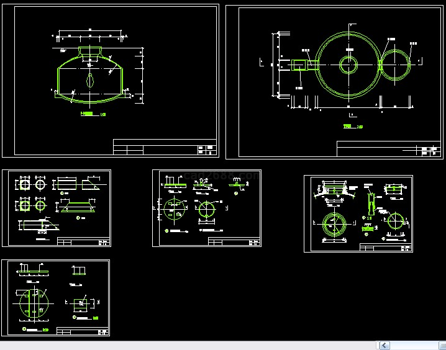Click the green circle with vertical bar, bottom-left sheet

tap(30, 303)
